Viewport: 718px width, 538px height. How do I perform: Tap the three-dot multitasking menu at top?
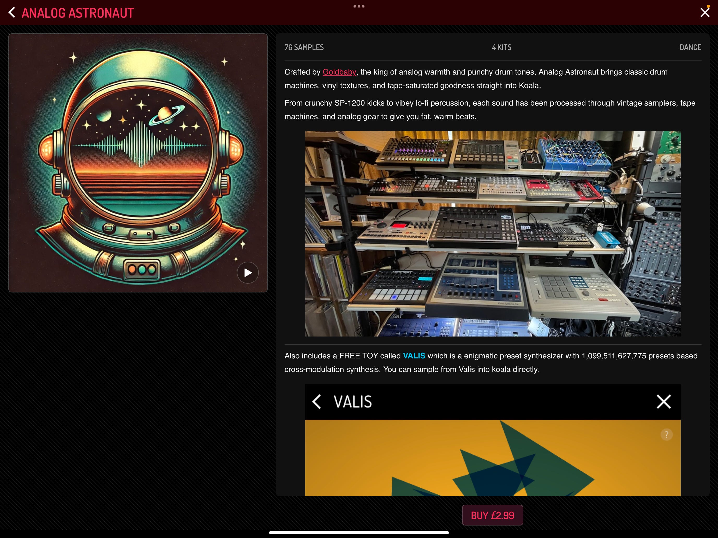359,6
